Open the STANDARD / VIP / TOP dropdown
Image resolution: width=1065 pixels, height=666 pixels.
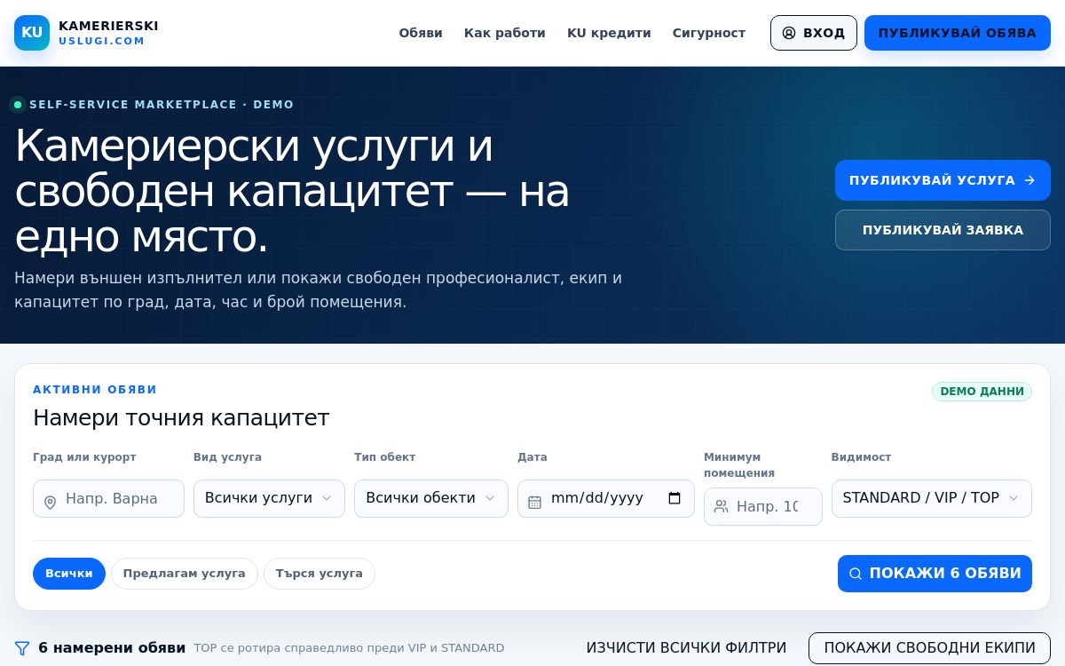pyautogui.click(x=932, y=498)
